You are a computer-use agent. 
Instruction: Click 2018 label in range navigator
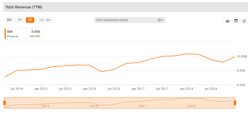coord(191,106)
